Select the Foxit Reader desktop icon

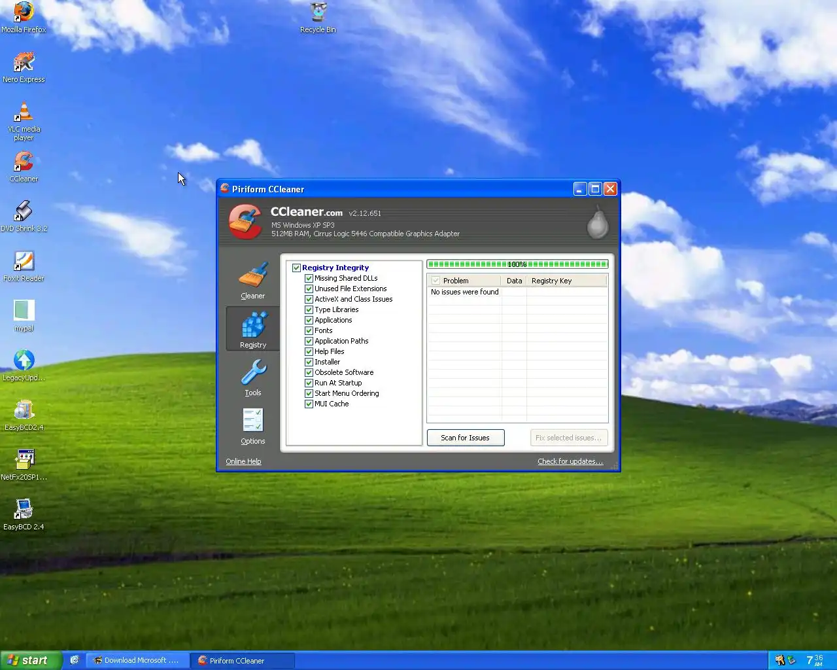(24, 266)
